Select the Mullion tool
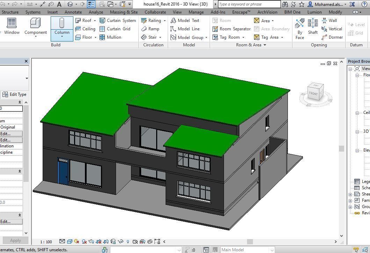 click(x=110, y=37)
